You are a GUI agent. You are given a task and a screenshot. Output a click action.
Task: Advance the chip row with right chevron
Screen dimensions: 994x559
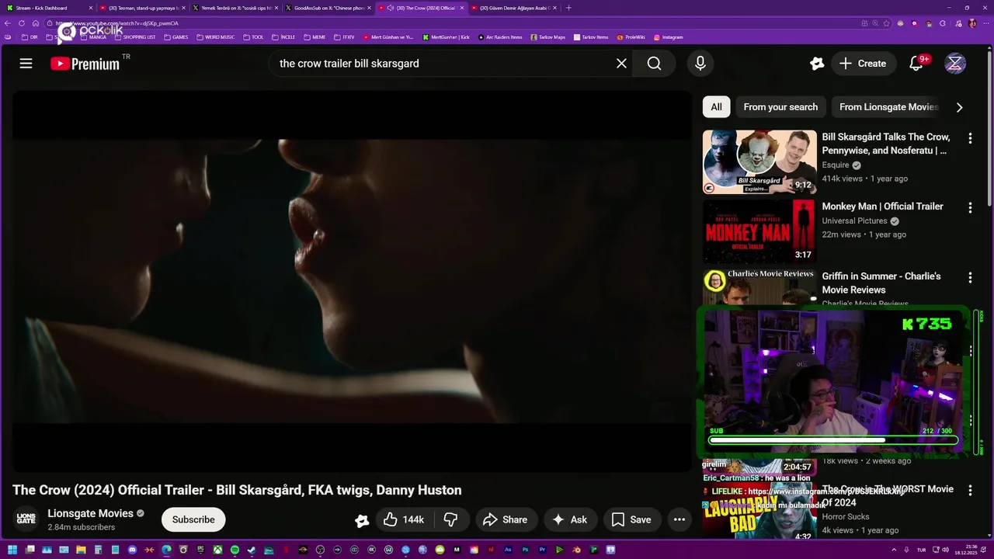coord(959,107)
